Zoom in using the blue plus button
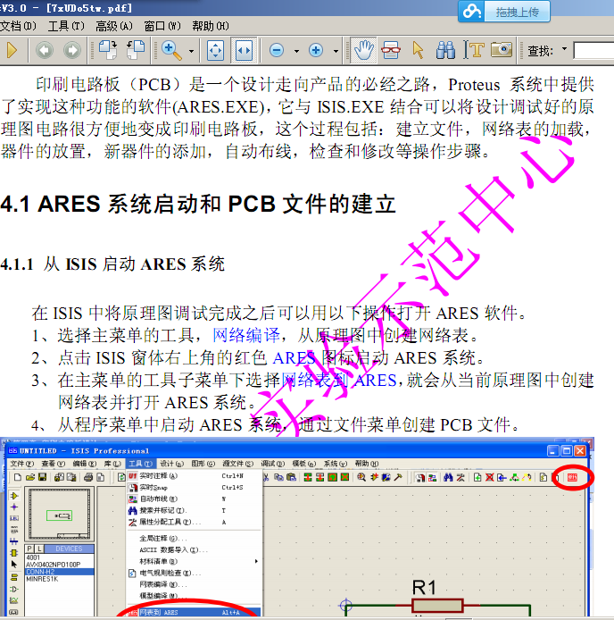This screenshot has height=620, width=614. 316,50
